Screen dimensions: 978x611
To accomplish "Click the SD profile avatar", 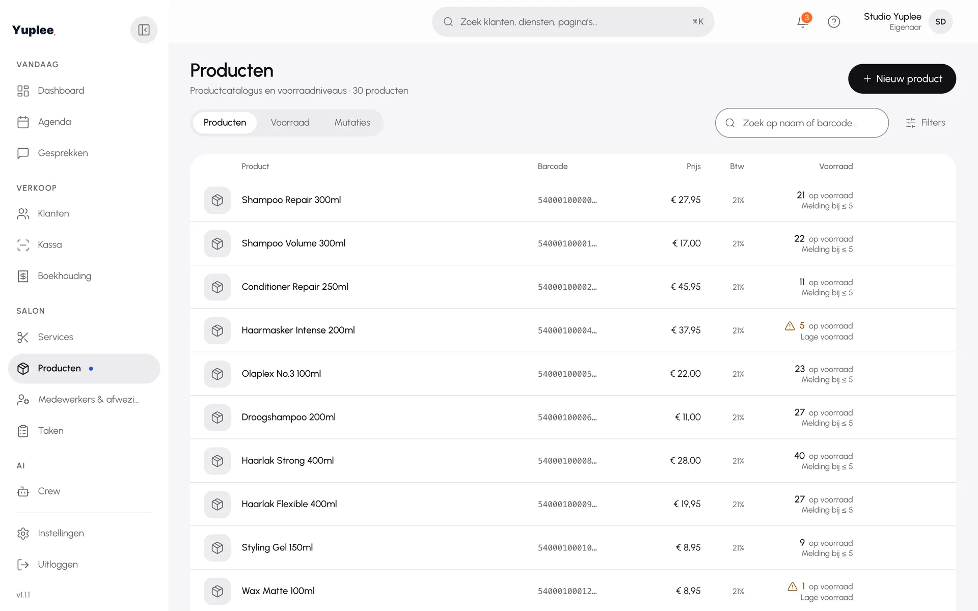I will [940, 22].
